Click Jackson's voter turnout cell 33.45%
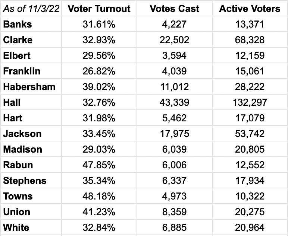 click(x=98, y=134)
